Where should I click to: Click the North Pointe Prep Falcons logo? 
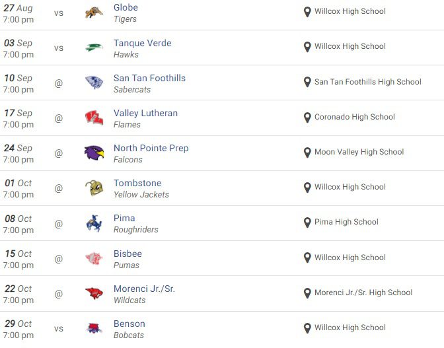(94, 153)
